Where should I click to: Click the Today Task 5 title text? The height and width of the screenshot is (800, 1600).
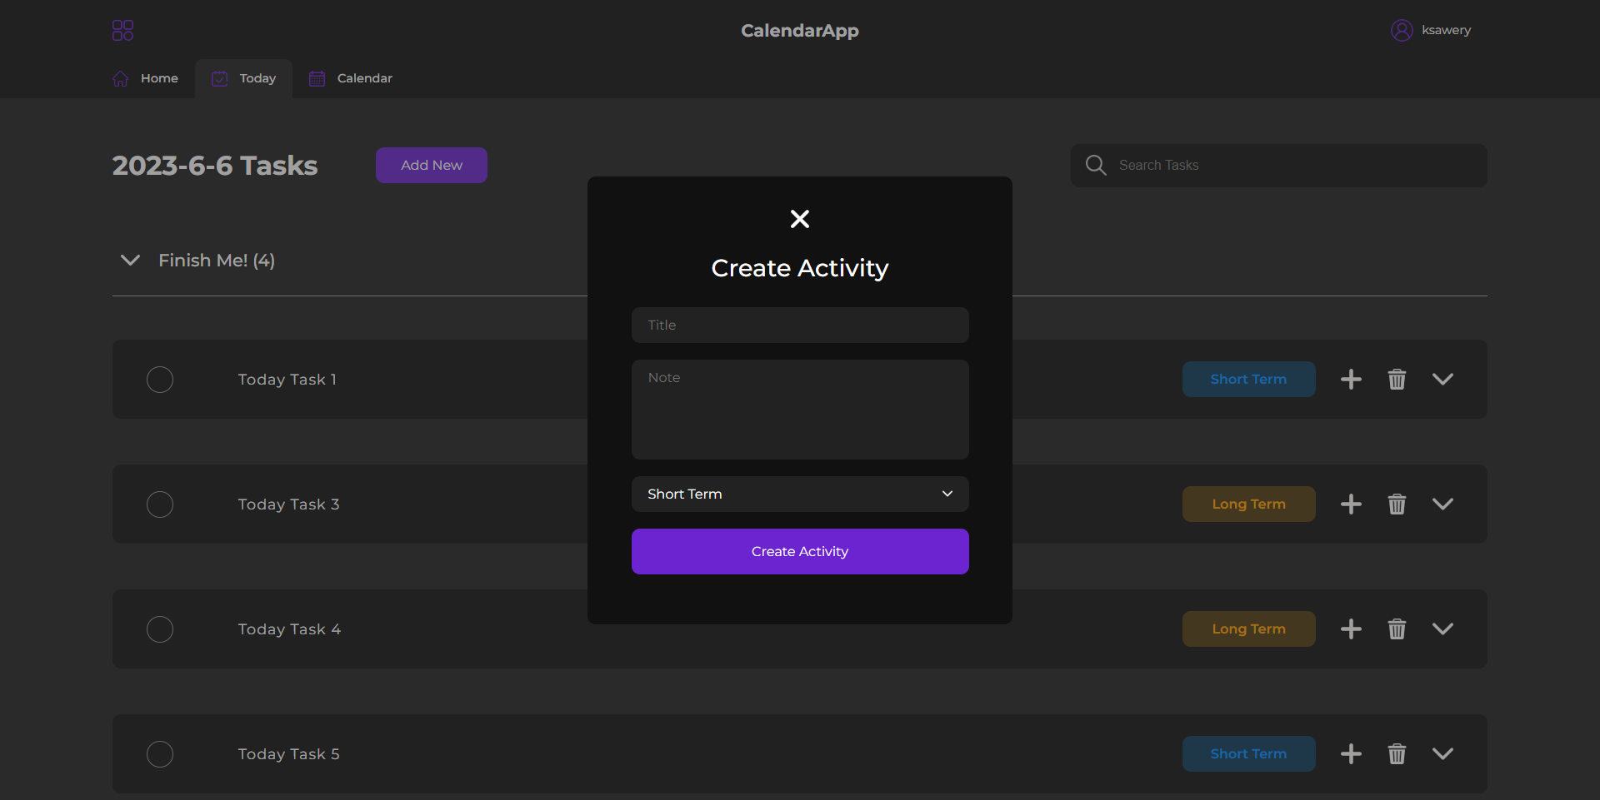(288, 754)
